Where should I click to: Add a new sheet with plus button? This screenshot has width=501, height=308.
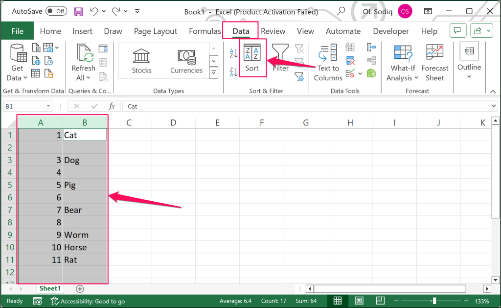[x=80, y=289]
